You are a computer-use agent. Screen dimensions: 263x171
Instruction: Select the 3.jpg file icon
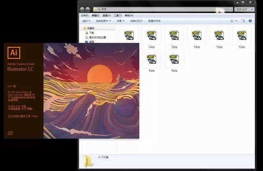[x=174, y=35]
